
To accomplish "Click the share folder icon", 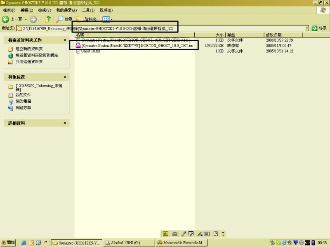I will coord(11,62).
